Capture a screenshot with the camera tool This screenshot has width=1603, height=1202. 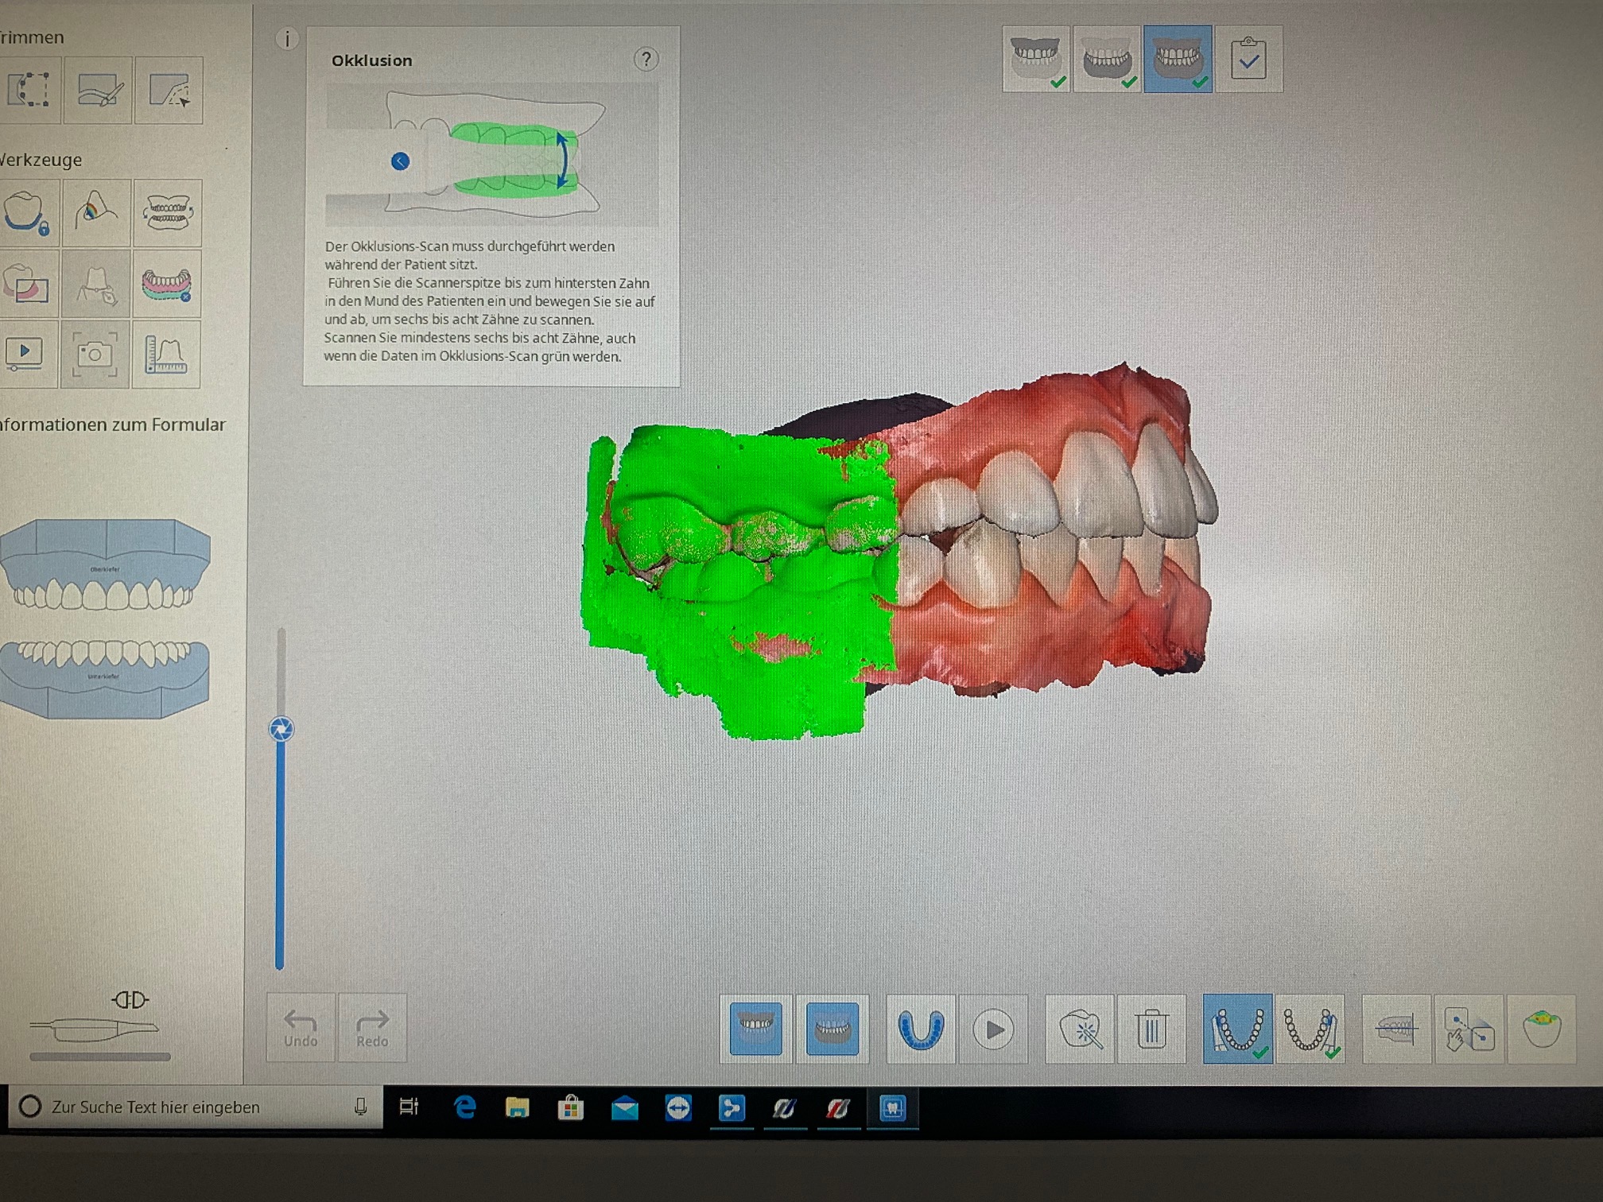tap(95, 355)
